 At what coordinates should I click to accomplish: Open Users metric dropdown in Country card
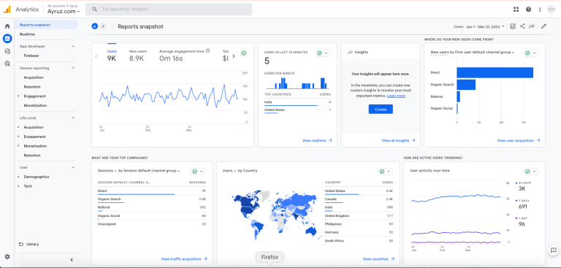(229, 171)
